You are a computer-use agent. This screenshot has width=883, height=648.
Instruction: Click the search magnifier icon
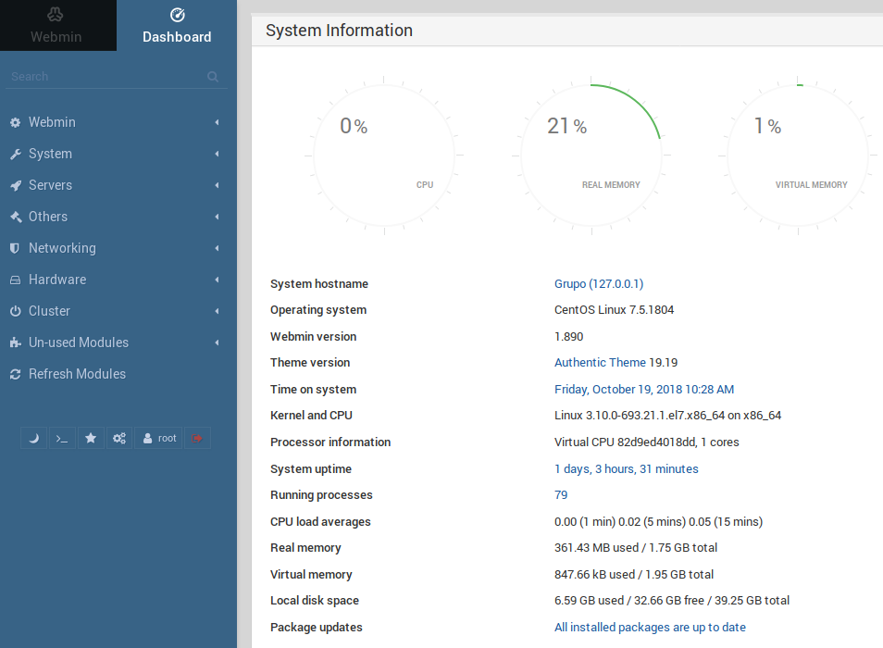point(213,77)
